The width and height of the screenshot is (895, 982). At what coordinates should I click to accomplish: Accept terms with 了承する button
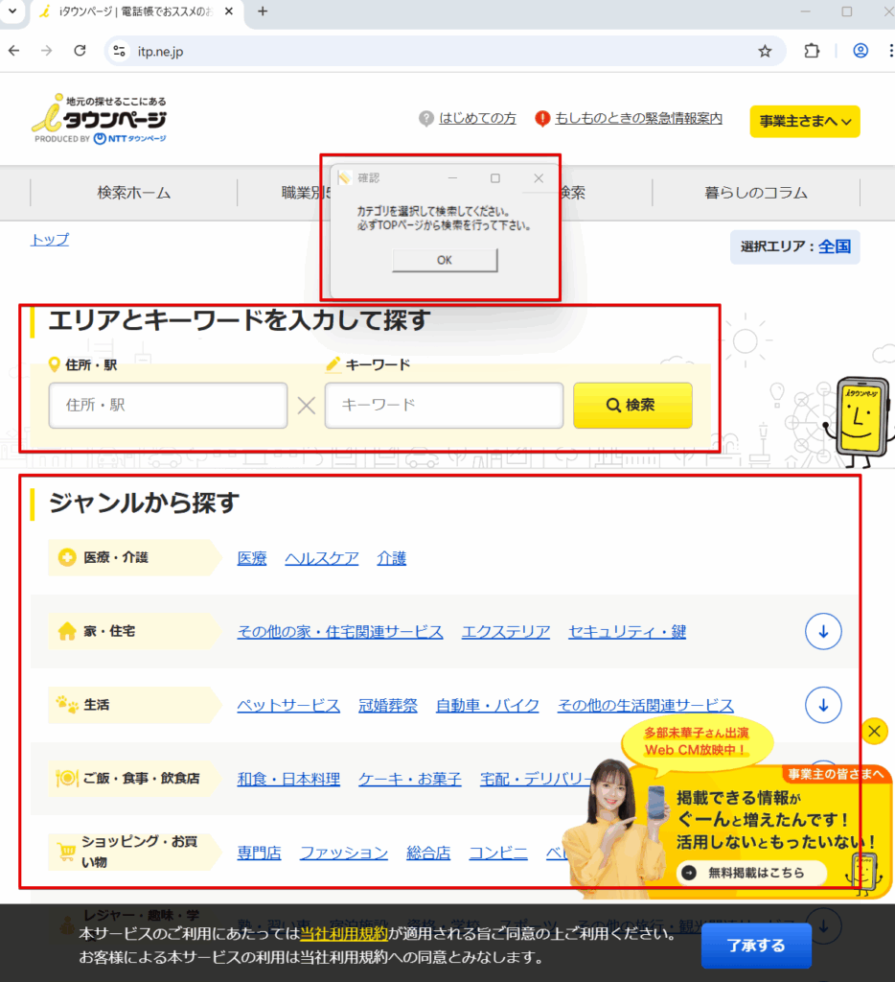(756, 946)
